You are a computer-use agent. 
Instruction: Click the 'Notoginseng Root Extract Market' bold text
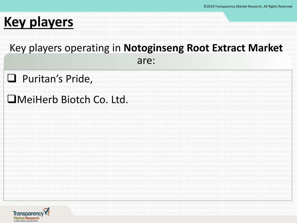(203, 48)
